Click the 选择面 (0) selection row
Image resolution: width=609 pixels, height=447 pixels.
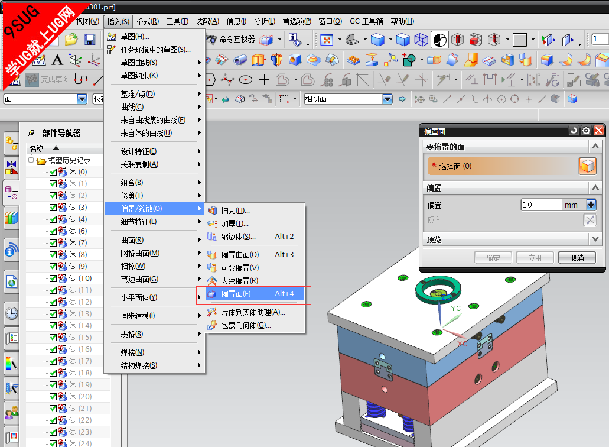tap(503, 166)
